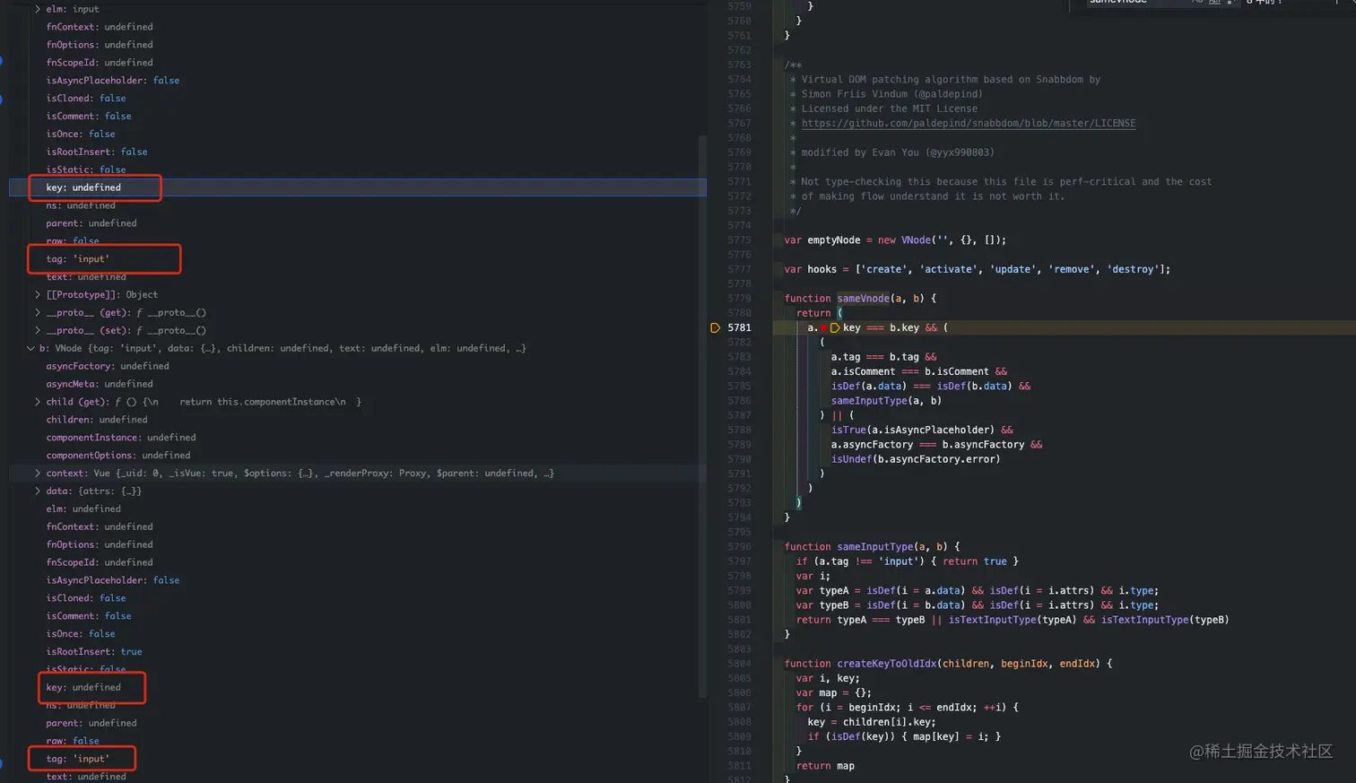
Task: Expand the [[Prototype]]: Object entry
Action: pos(38,294)
